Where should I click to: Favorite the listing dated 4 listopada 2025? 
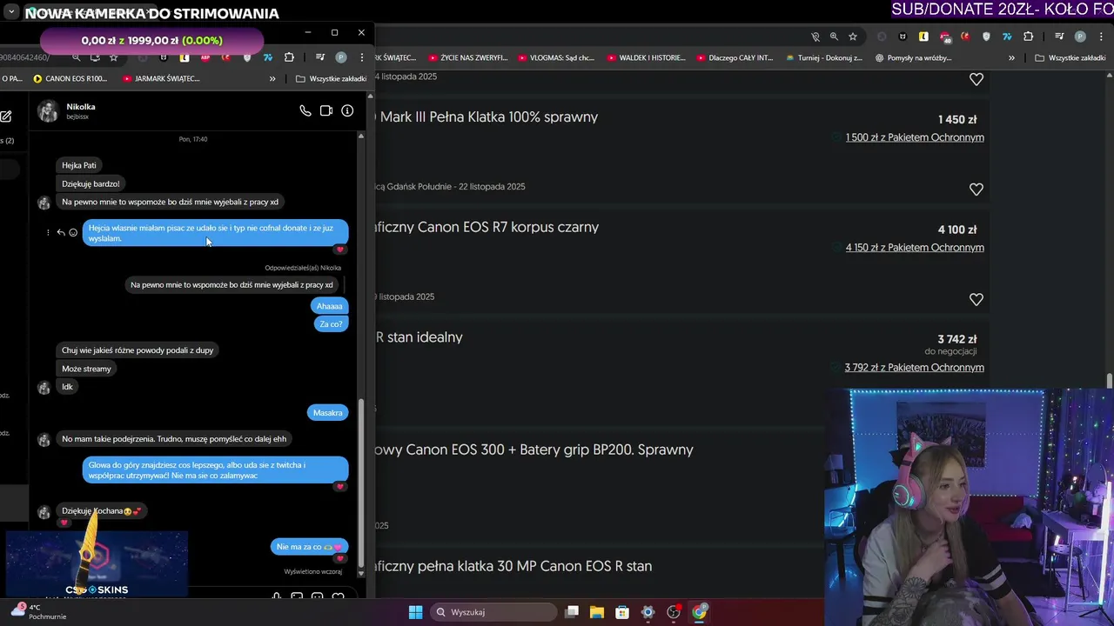point(976,79)
